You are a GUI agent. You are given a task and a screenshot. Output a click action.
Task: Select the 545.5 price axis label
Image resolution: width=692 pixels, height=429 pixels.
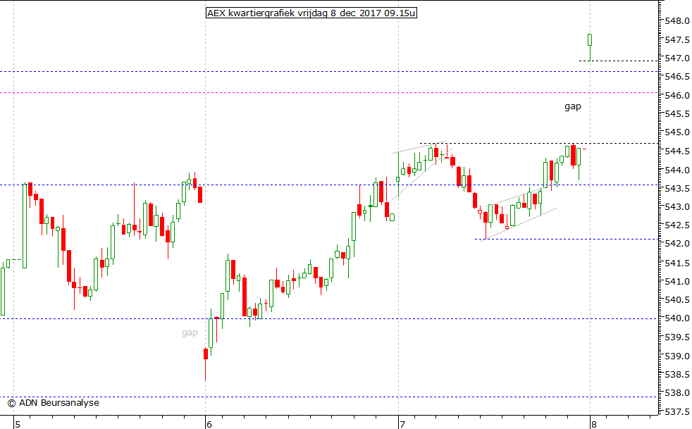[677, 114]
